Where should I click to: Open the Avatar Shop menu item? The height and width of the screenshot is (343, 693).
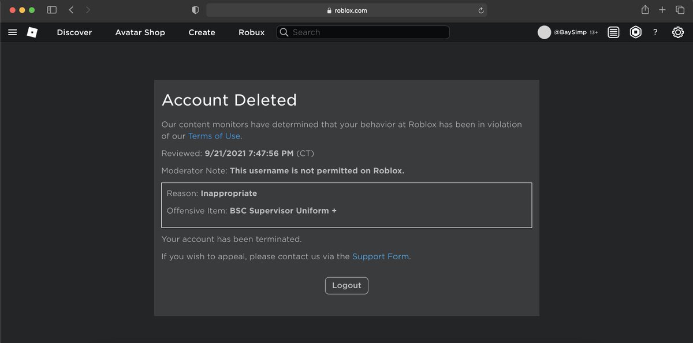[x=140, y=32]
